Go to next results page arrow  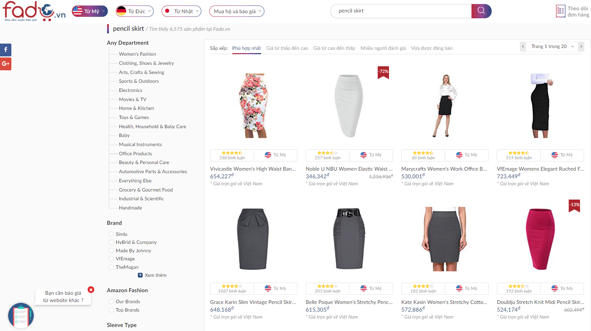(581, 47)
